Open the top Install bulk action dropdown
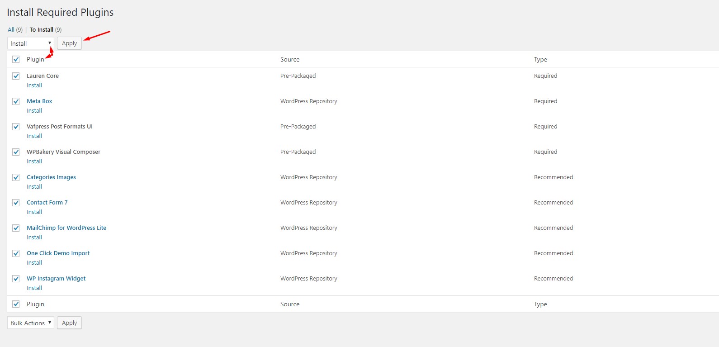719x347 pixels. [30, 43]
